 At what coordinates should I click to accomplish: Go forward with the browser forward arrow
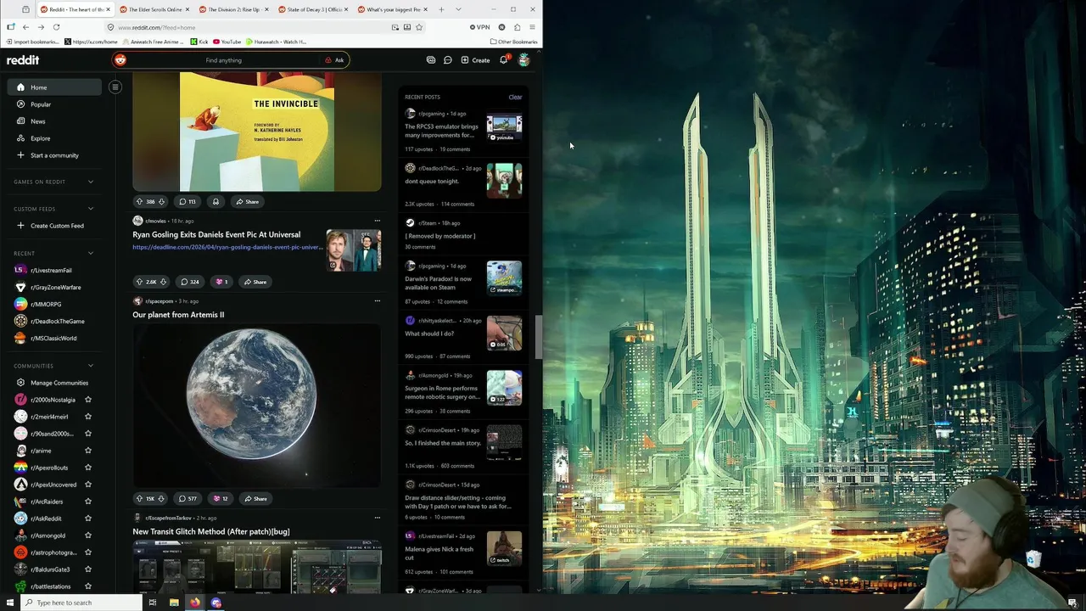pos(41,27)
